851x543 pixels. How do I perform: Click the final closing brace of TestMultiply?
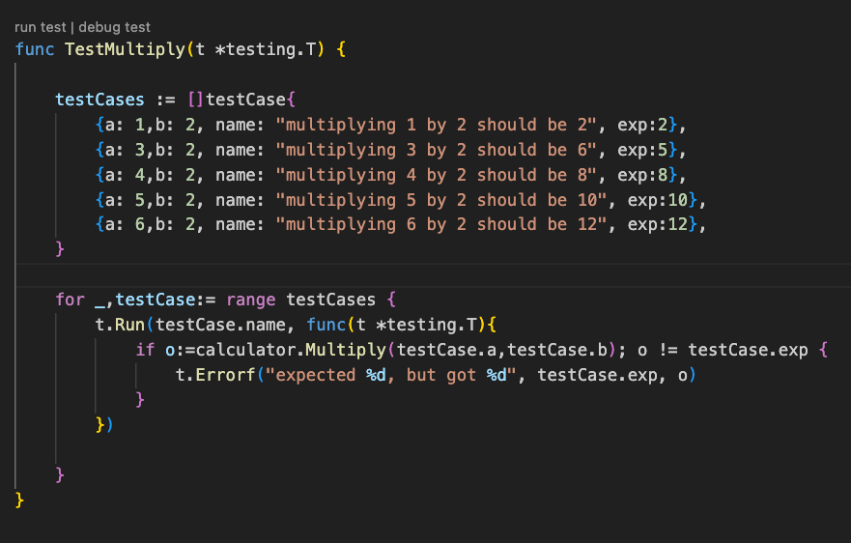(19, 500)
